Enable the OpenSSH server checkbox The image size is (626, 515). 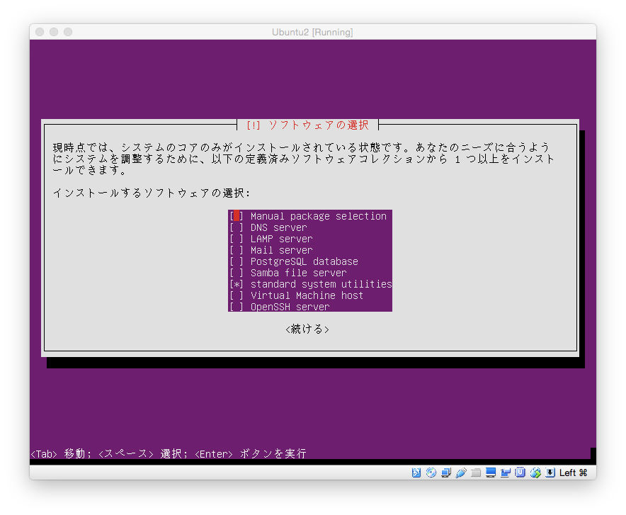point(237,307)
